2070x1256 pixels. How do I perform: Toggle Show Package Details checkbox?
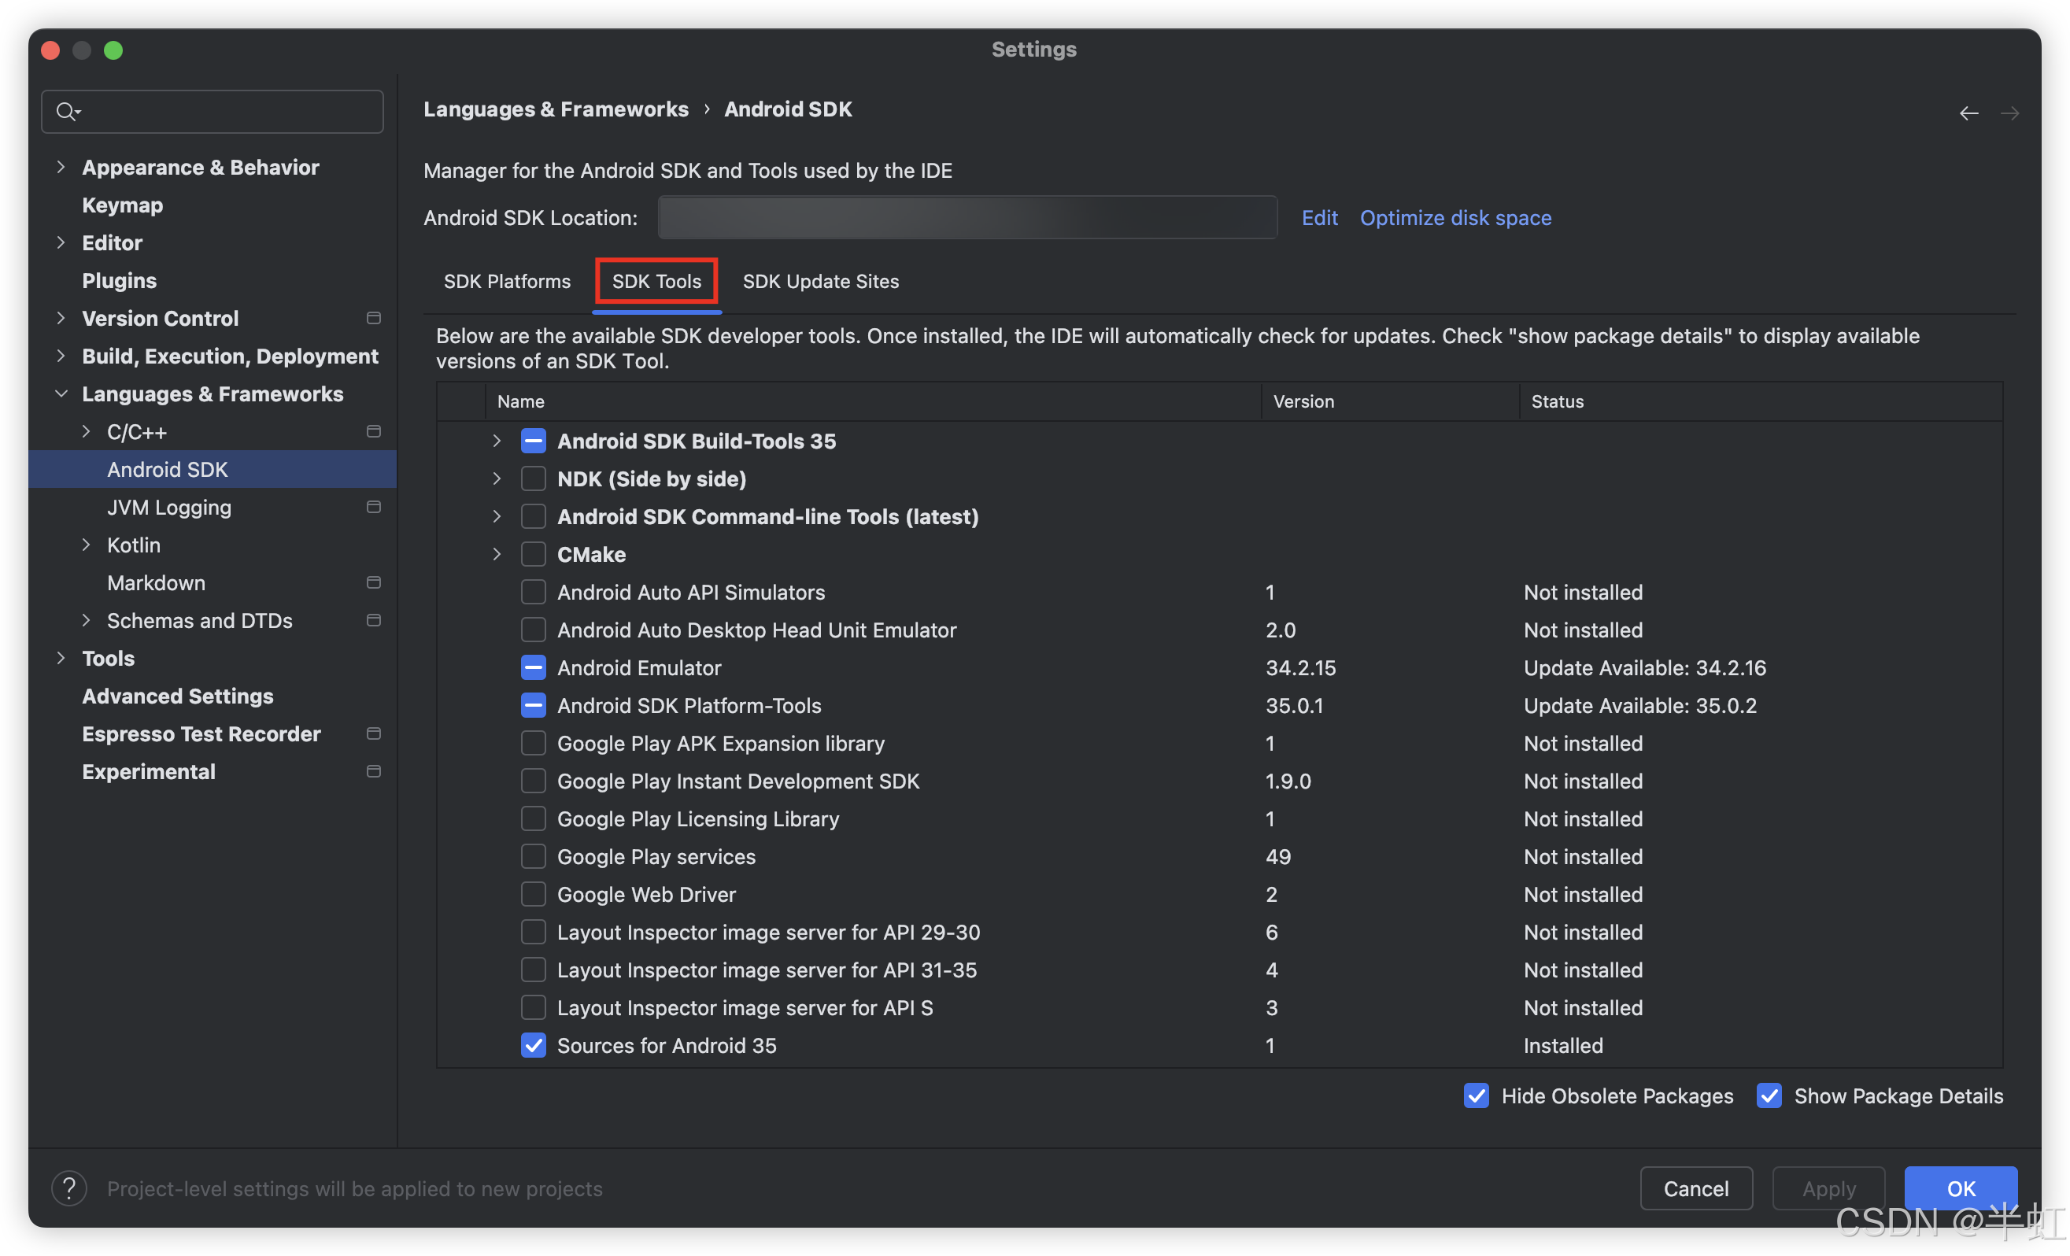click(x=1769, y=1095)
